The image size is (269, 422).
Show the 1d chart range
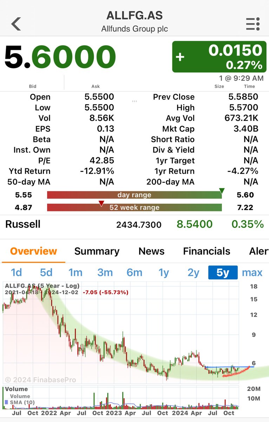(x=16, y=273)
